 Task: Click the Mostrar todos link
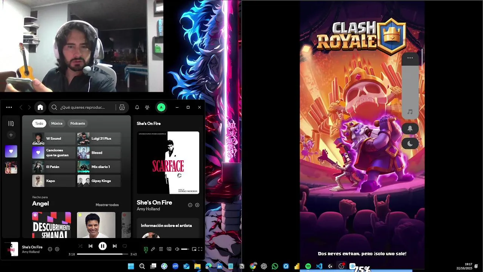click(107, 205)
